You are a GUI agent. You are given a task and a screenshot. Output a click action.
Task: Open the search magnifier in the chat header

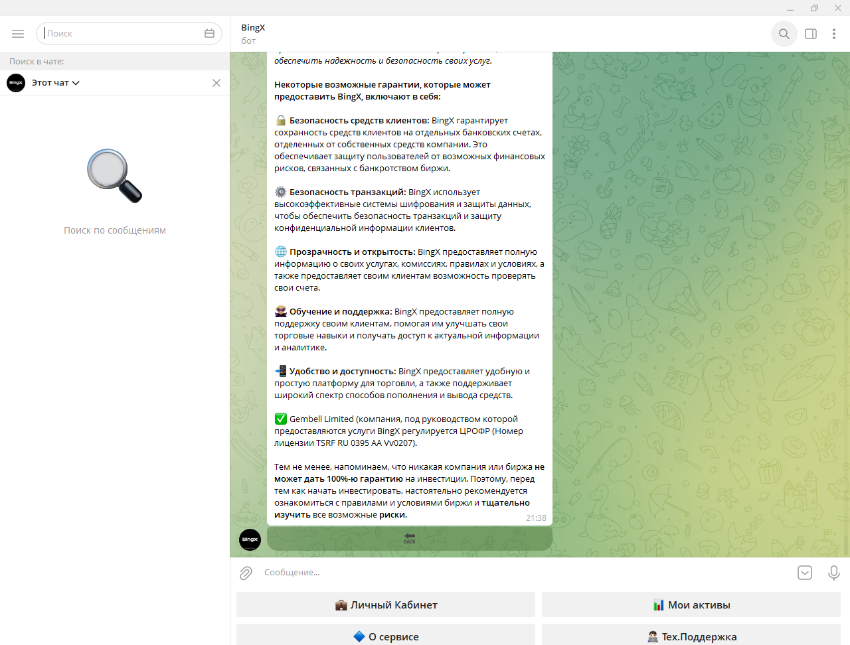(784, 33)
